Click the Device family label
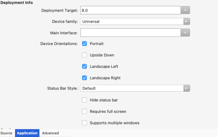 click(x=65, y=22)
